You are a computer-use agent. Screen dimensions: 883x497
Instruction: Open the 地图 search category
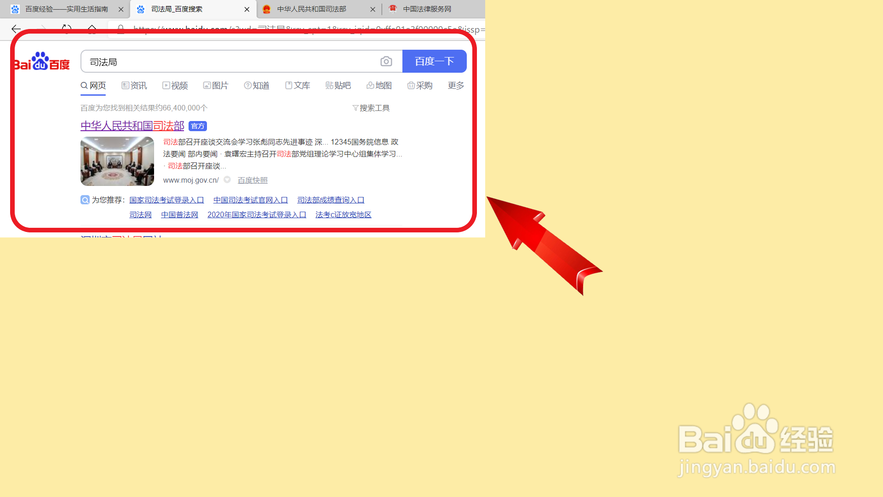tap(379, 86)
